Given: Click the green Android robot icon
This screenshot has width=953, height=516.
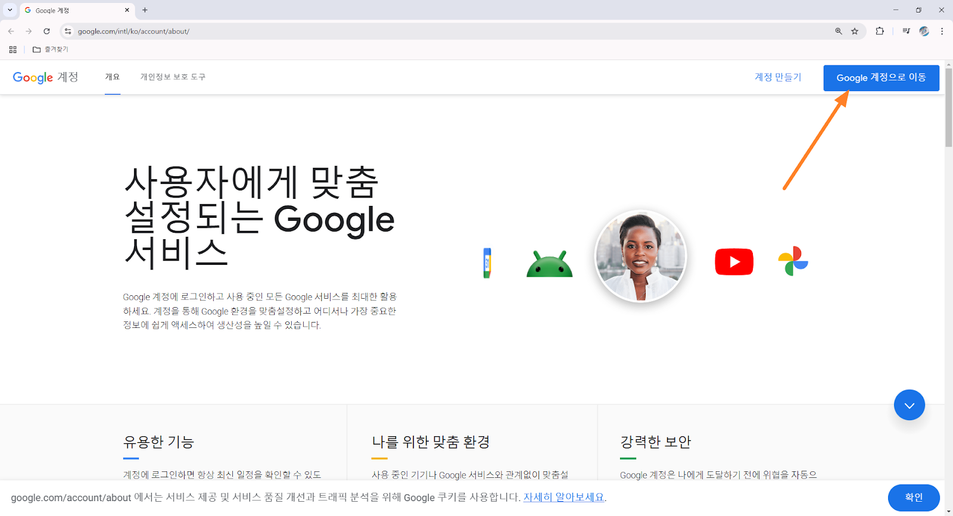Looking at the screenshot, I should pos(549,263).
